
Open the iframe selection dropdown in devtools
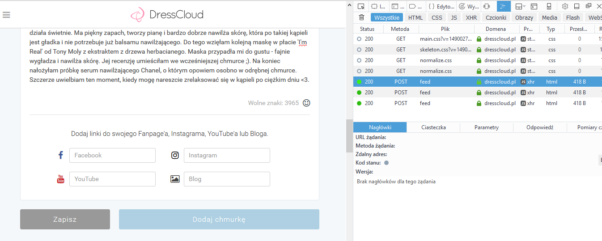point(520,6)
